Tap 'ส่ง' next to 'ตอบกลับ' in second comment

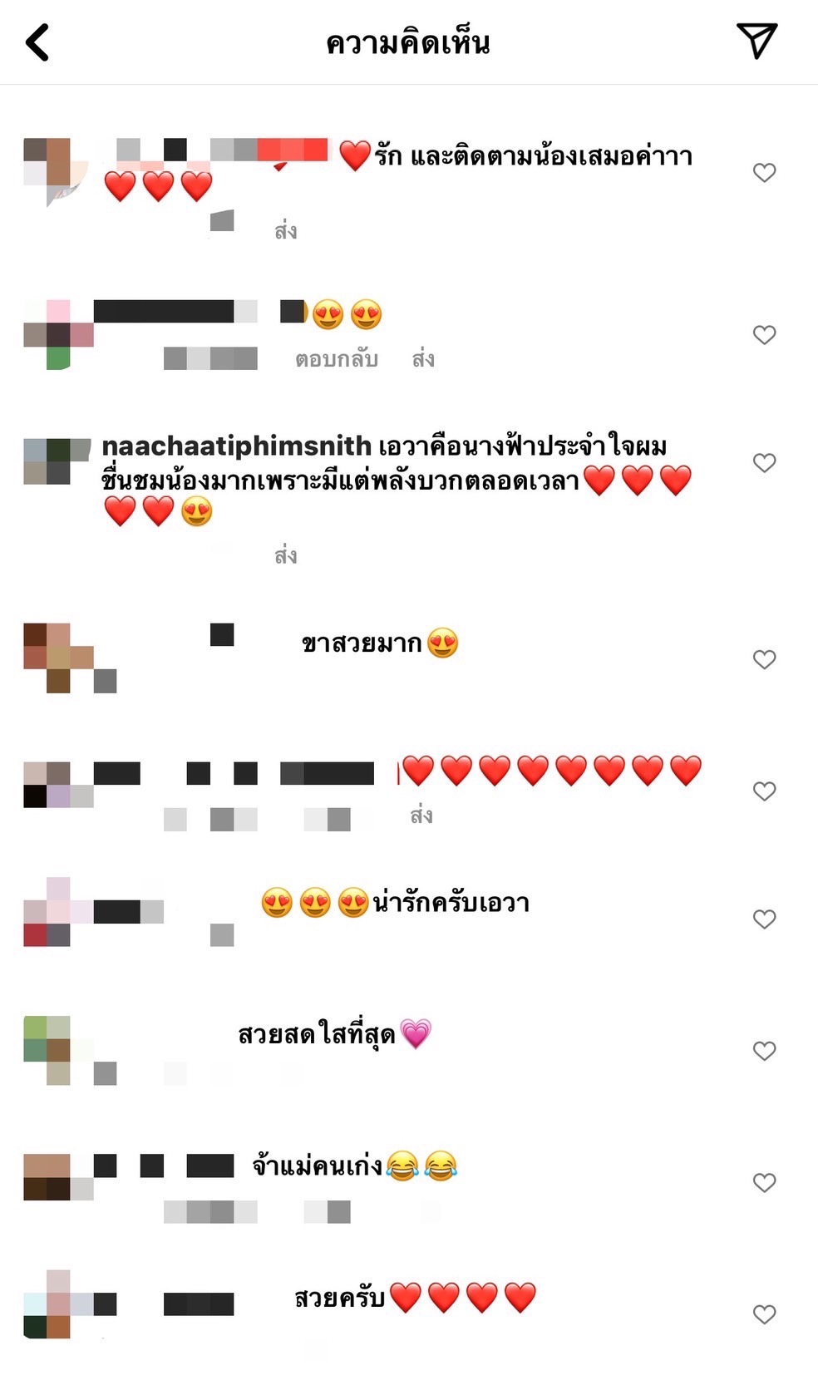(423, 359)
